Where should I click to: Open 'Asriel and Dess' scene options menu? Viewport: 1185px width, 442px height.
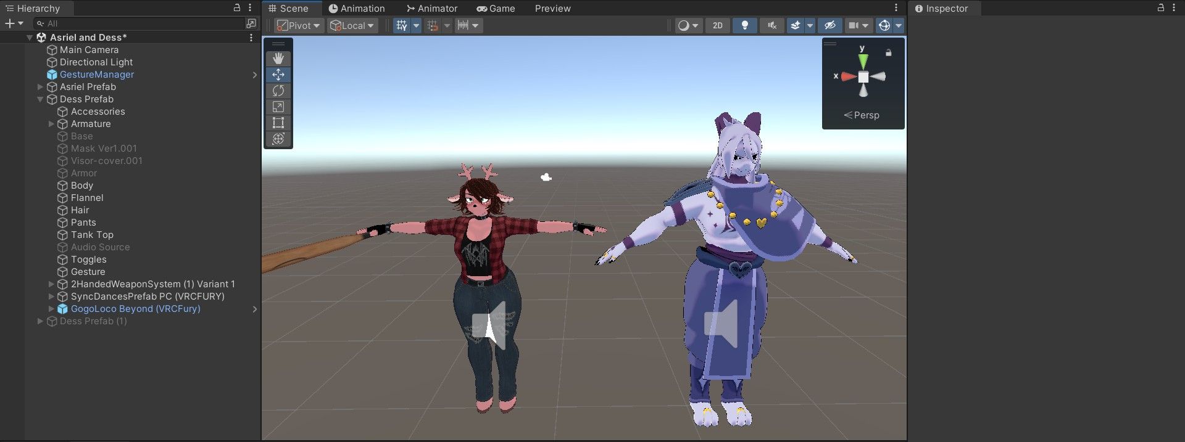(251, 38)
